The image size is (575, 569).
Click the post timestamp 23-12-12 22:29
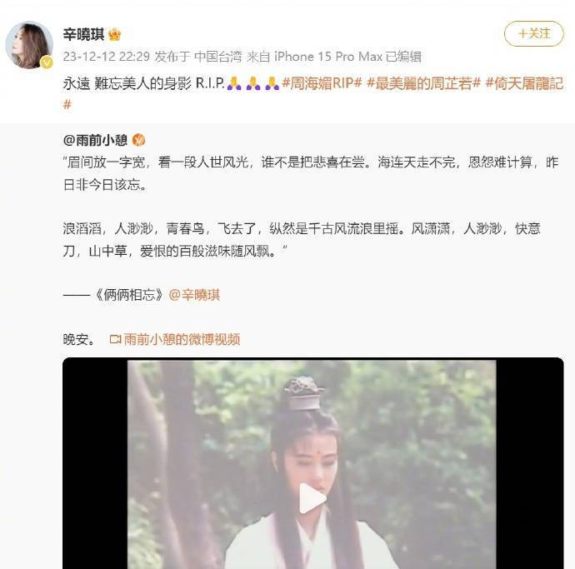pos(107,57)
